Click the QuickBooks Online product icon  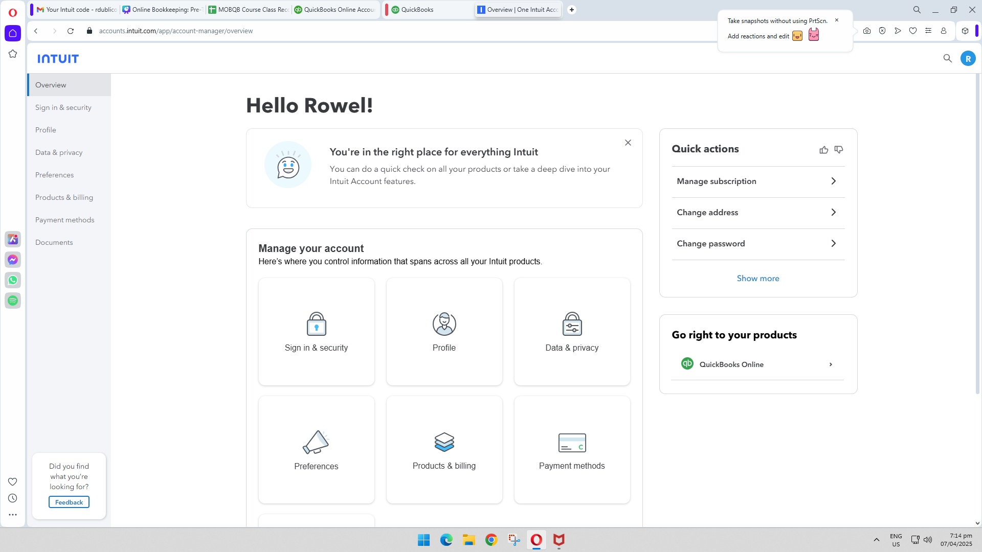687,364
